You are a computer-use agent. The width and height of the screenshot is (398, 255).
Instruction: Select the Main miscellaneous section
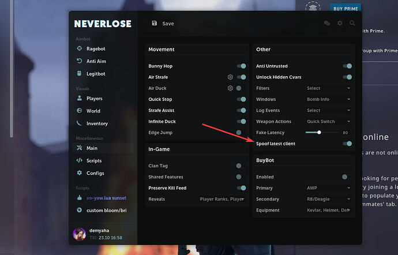(x=103, y=148)
